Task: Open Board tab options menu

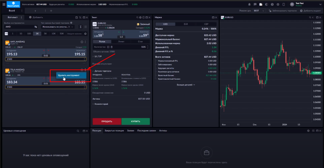Action: (22, 11)
